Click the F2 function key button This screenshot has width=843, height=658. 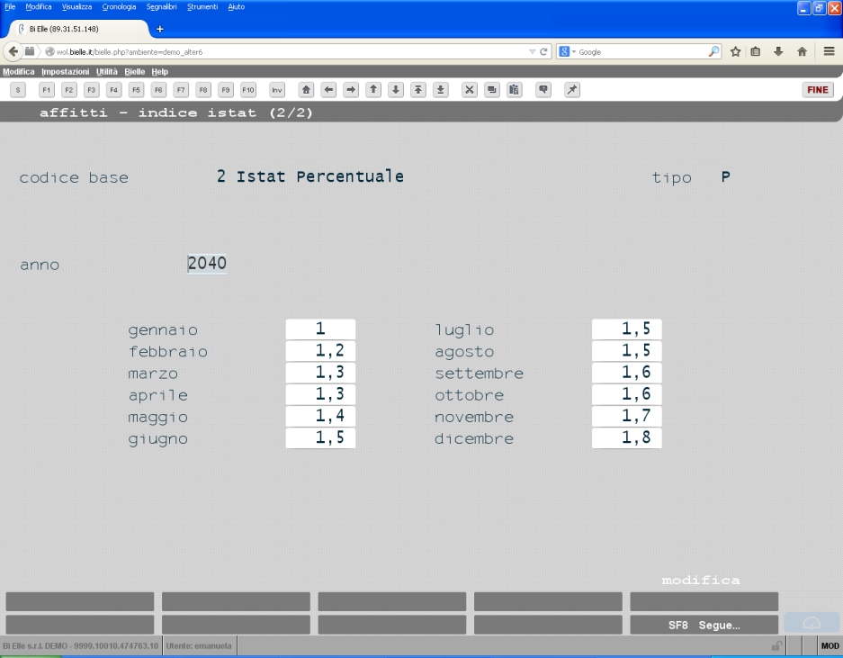68,90
